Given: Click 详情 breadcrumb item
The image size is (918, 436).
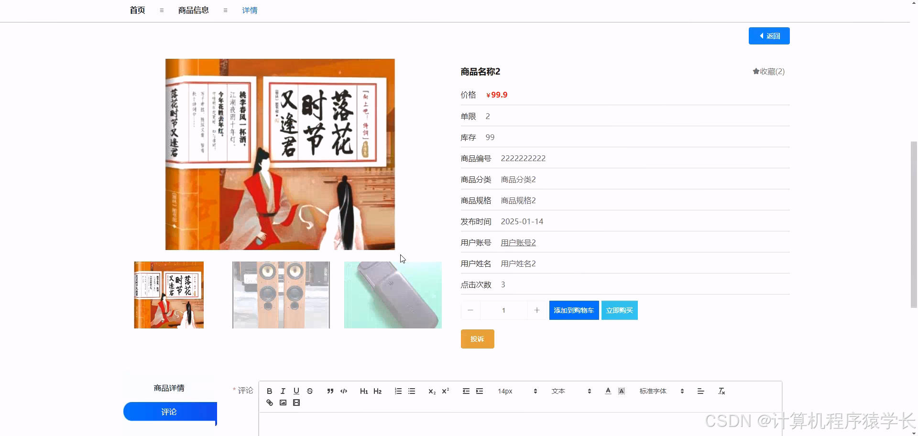Looking at the screenshot, I should 250,10.
